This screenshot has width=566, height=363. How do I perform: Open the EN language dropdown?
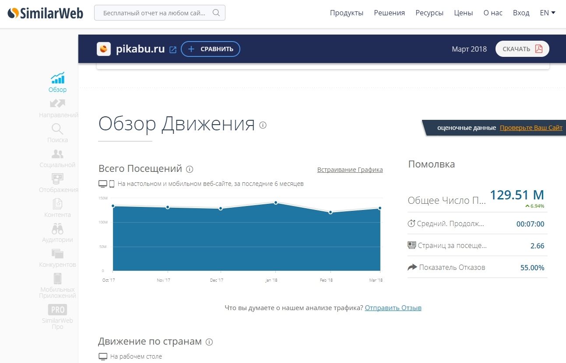coord(548,13)
